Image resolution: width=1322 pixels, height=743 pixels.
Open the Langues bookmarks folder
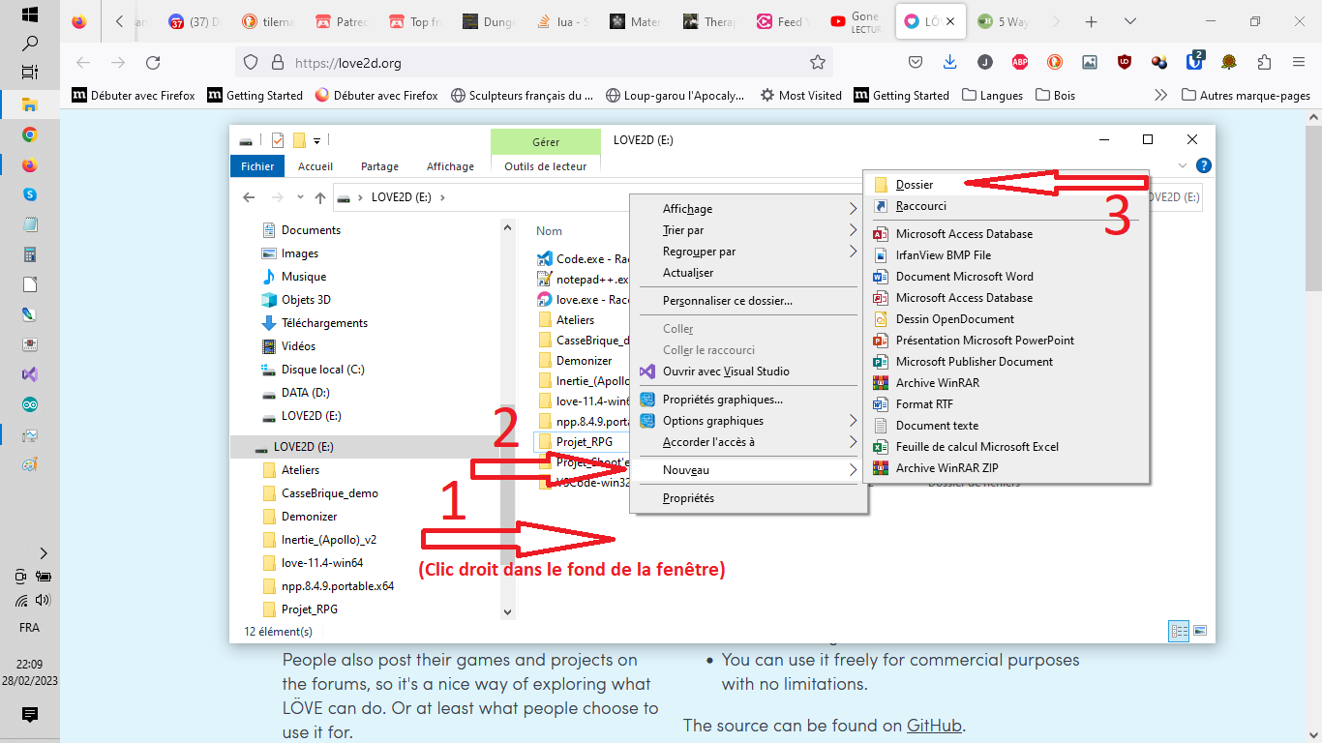pyautogui.click(x=993, y=95)
